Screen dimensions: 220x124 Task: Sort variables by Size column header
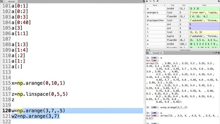(x=184, y=5)
